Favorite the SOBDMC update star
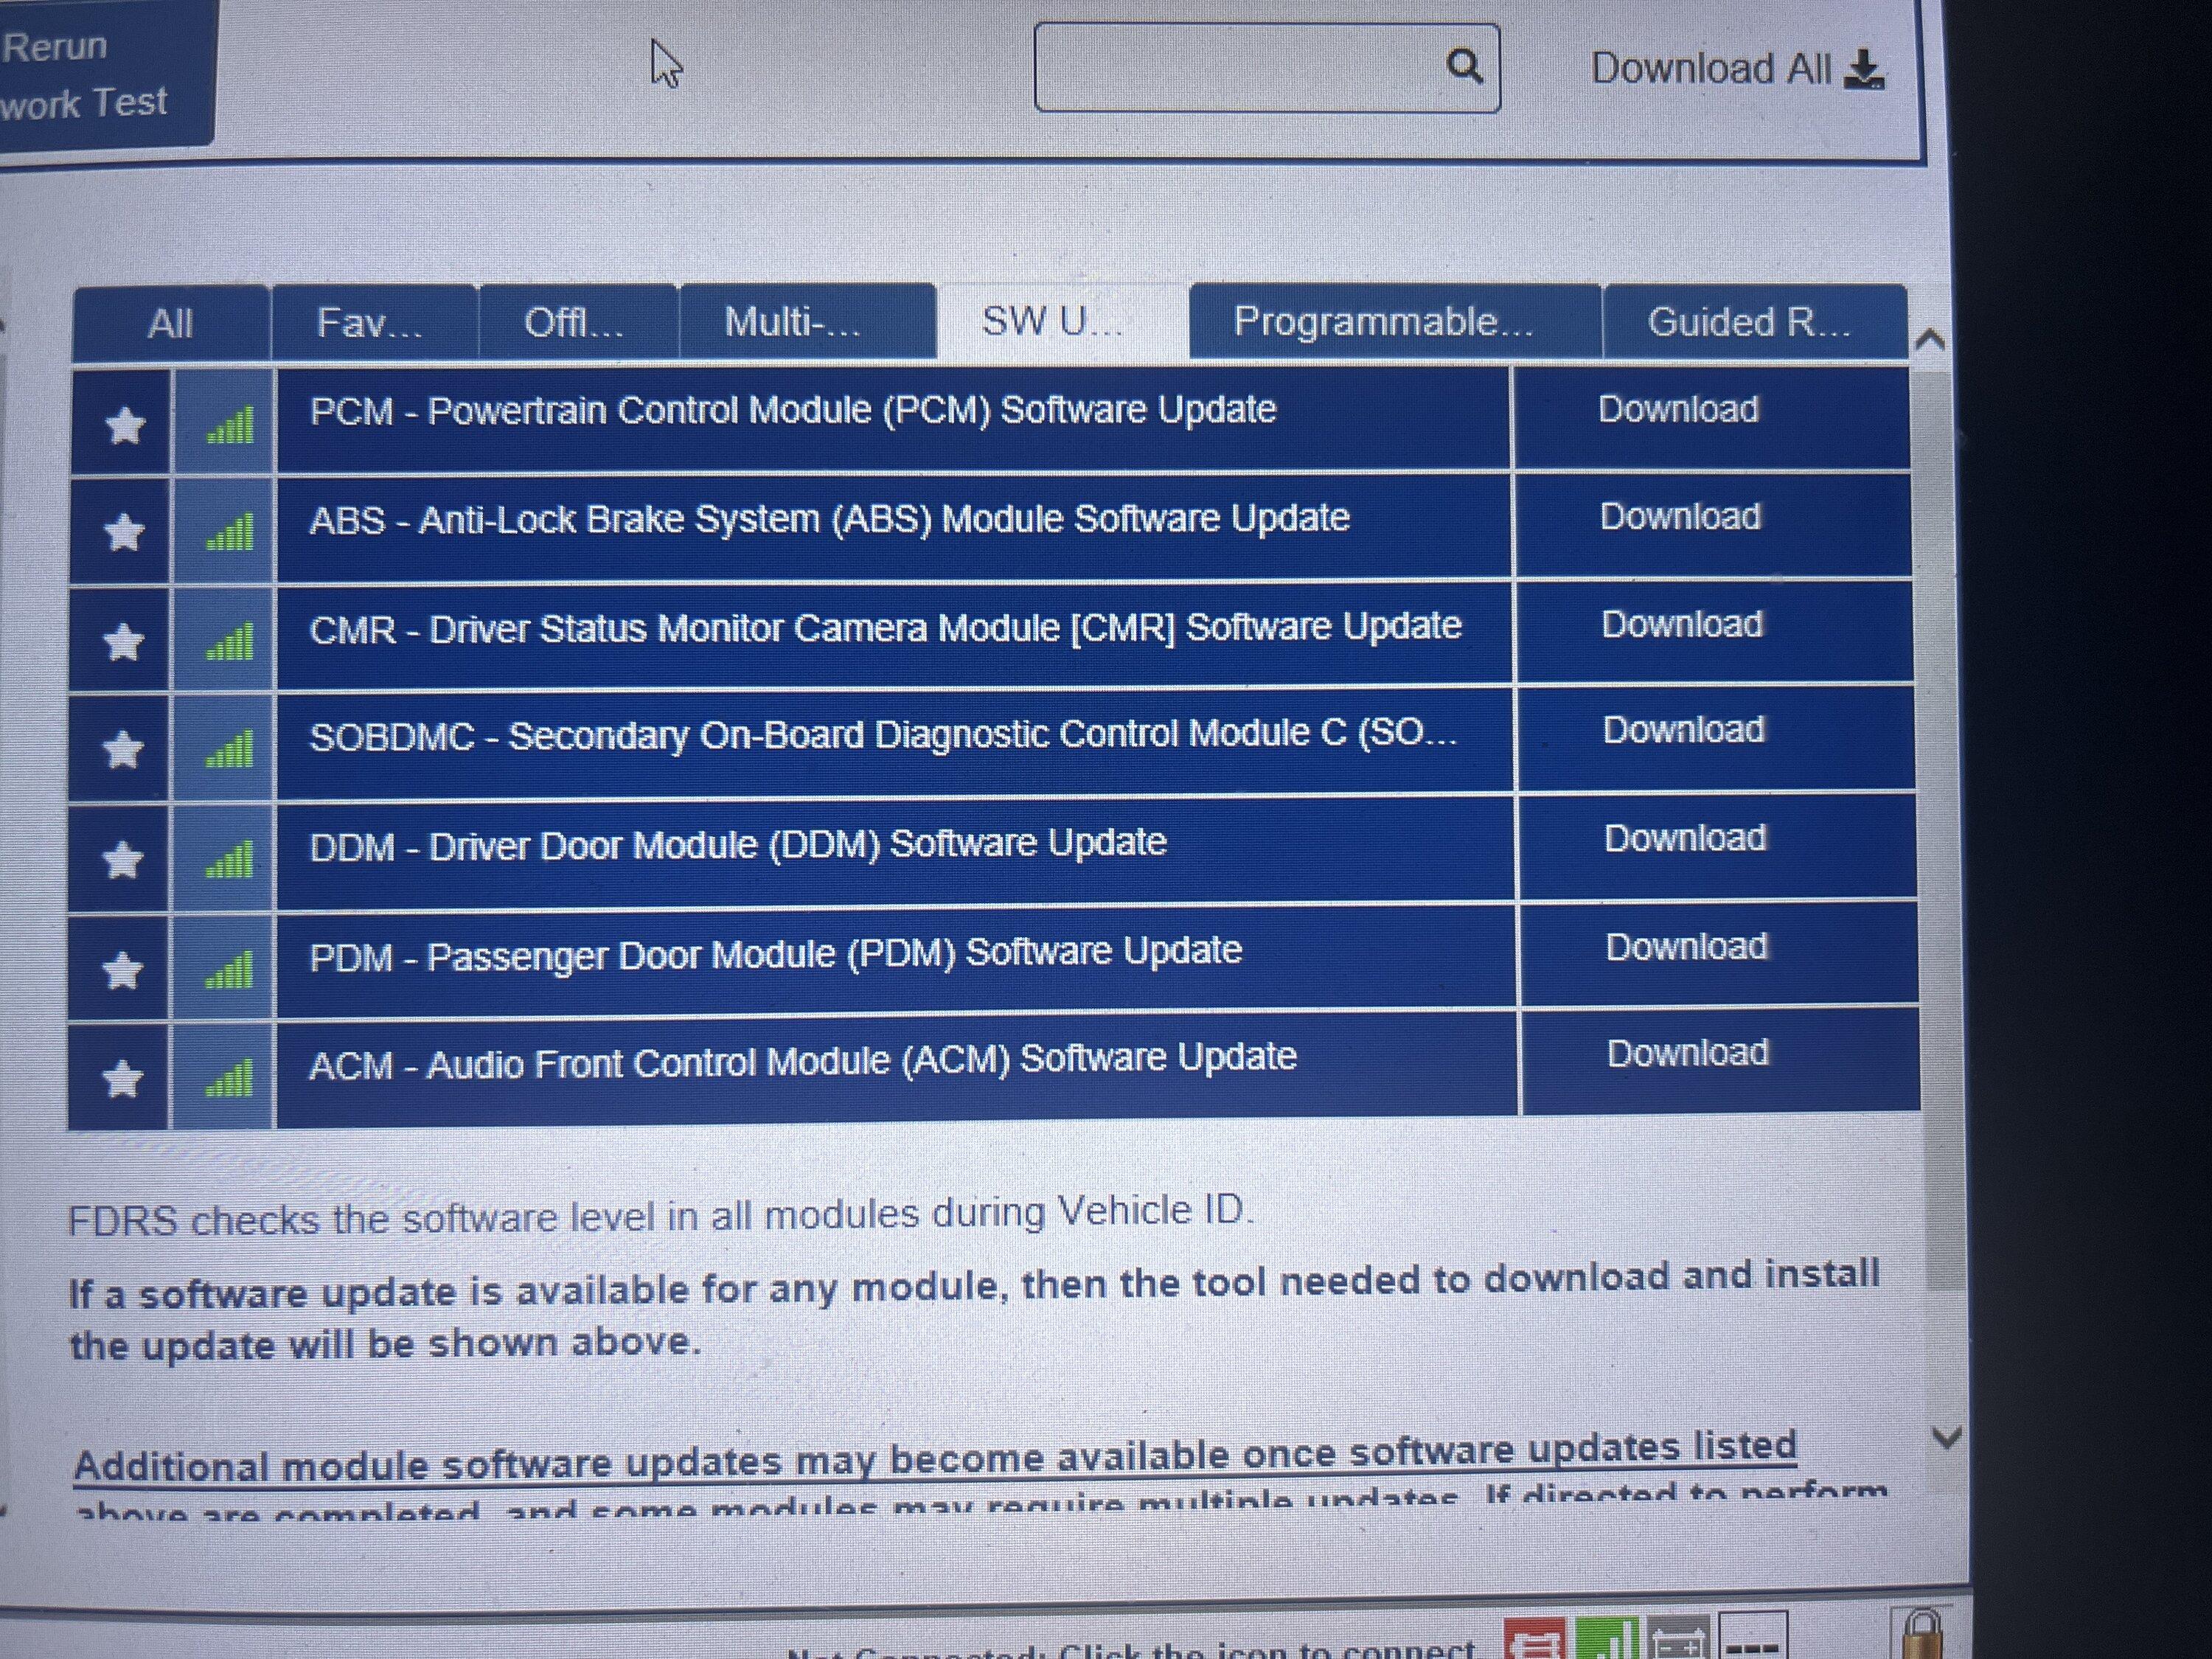 (x=123, y=749)
